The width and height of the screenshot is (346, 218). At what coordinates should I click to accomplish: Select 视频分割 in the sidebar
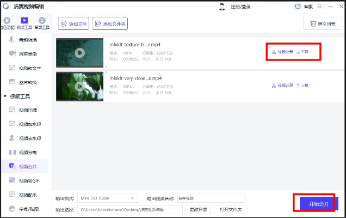tap(24, 153)
